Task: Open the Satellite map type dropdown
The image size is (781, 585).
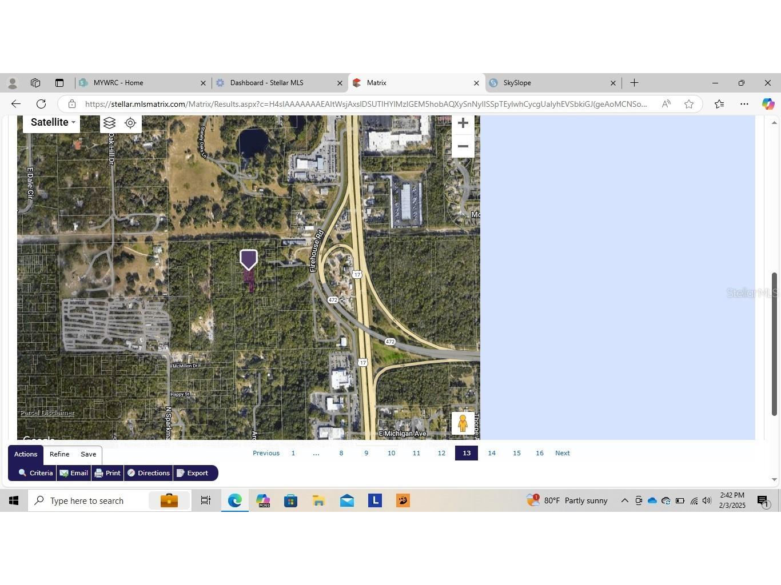Action: tap(51, 122)
